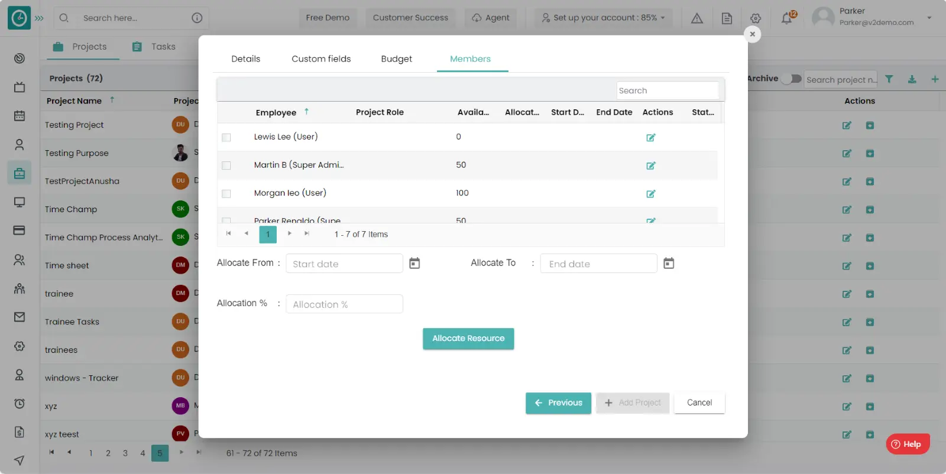The width and height of the screenshot is (946, 474).
Task: Go to next page in members grid
Action: [289, 234]
